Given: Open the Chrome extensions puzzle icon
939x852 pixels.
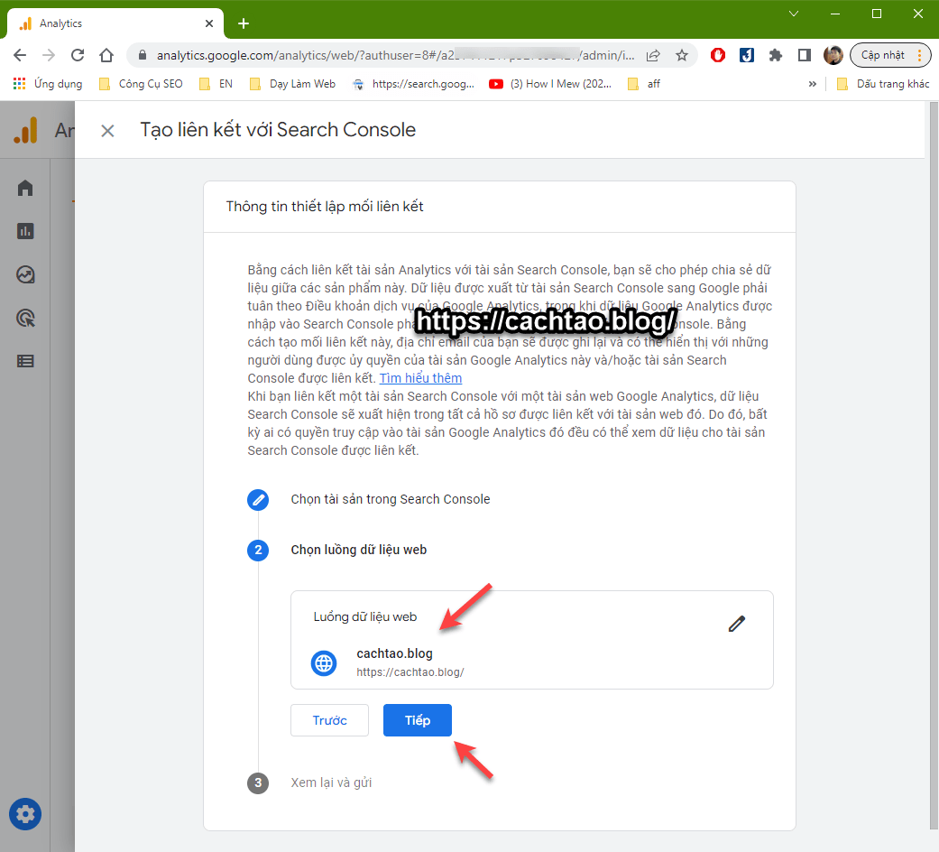Looking at the screenshot, I should point(776,55).
